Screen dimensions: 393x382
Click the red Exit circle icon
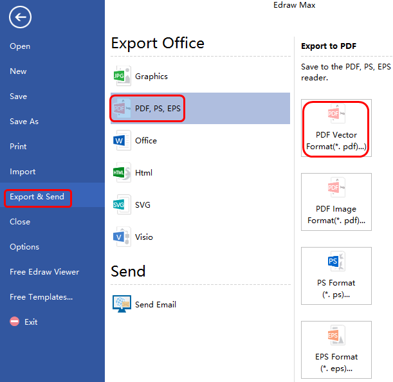15,322
